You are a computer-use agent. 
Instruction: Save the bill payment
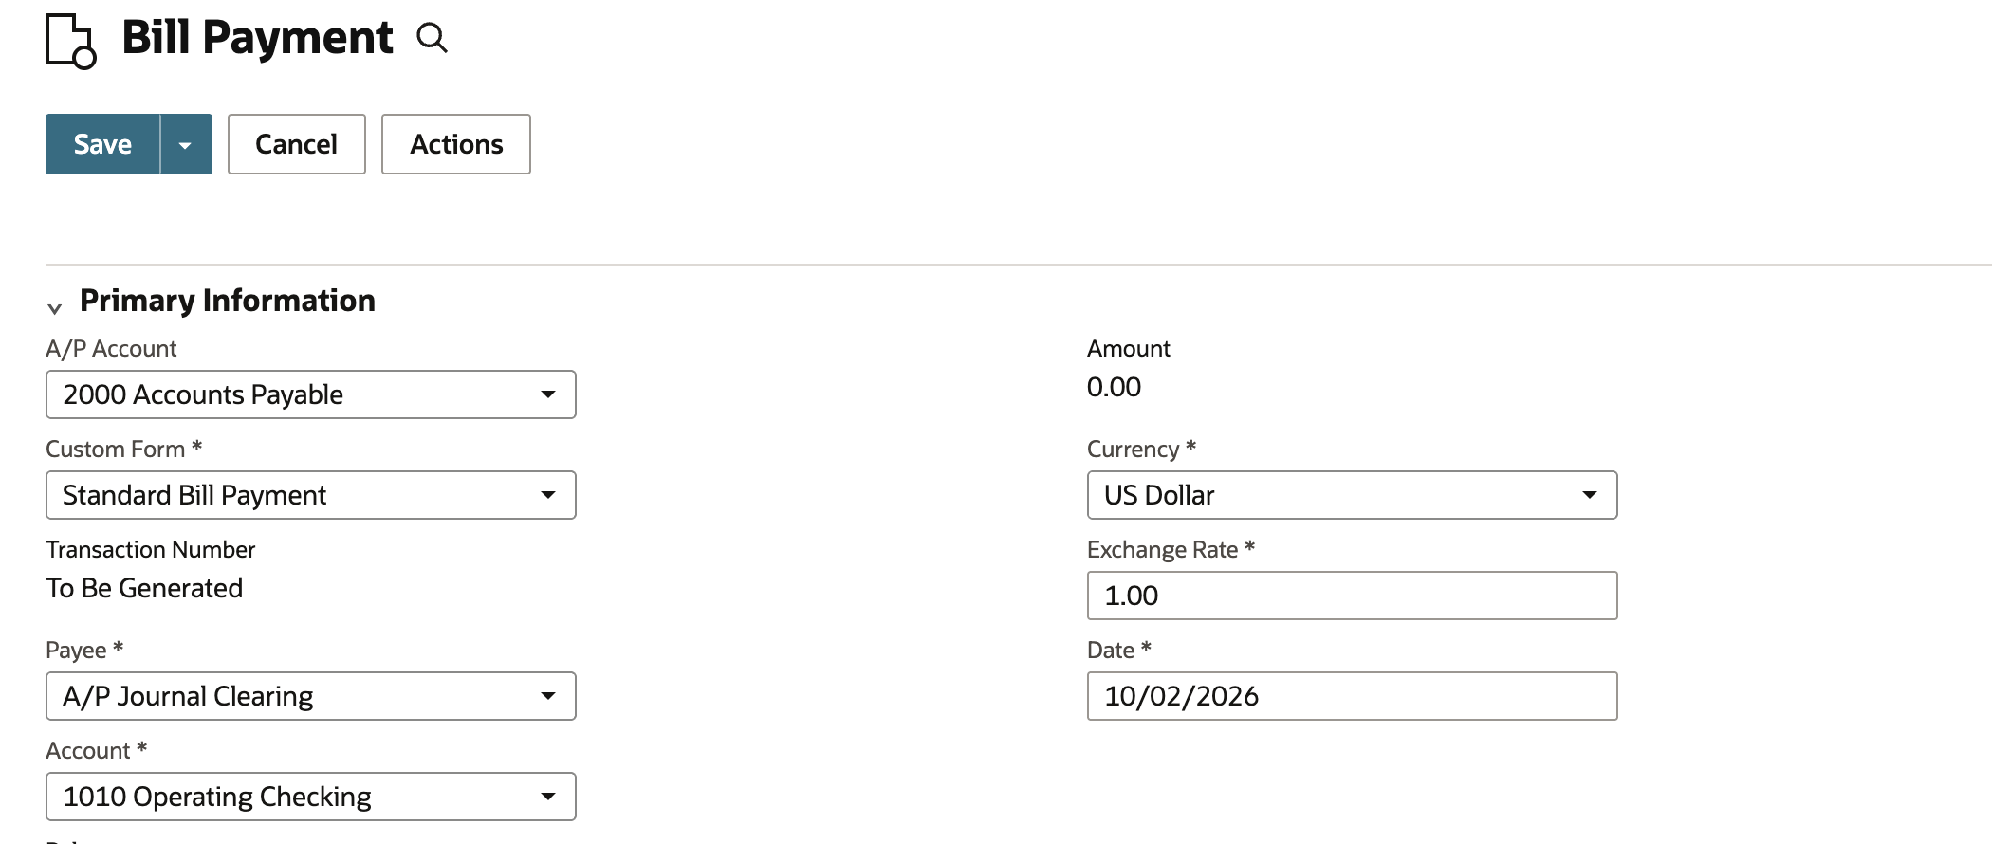click(x=102, y=144)
